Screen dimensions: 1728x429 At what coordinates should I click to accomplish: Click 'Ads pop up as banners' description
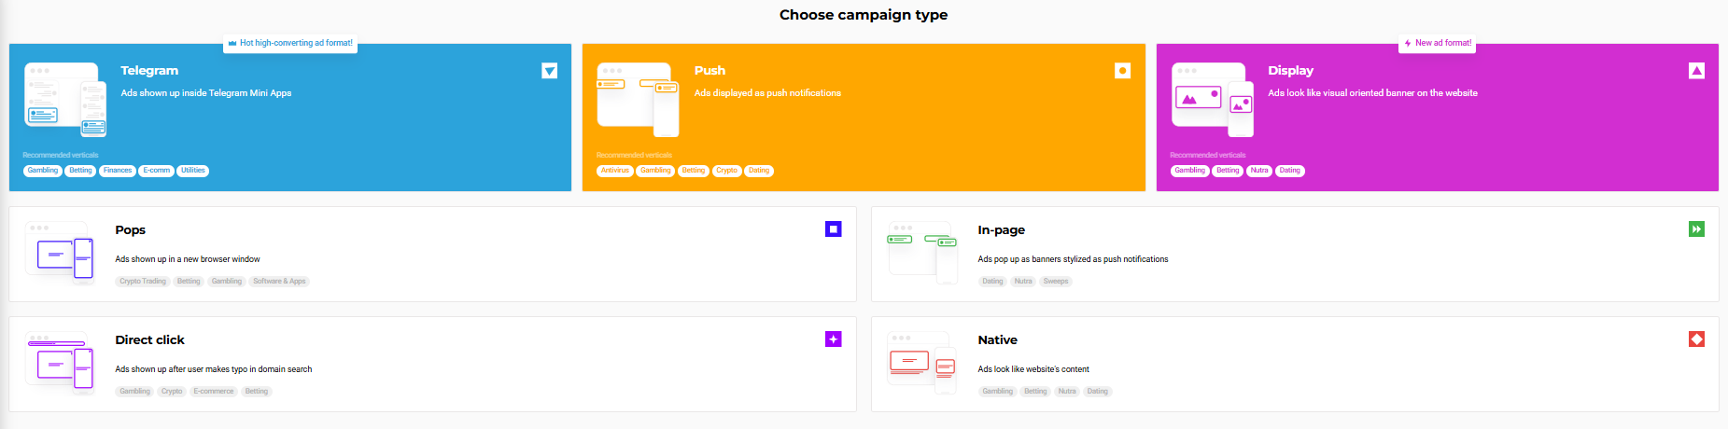coord(1073,259)
